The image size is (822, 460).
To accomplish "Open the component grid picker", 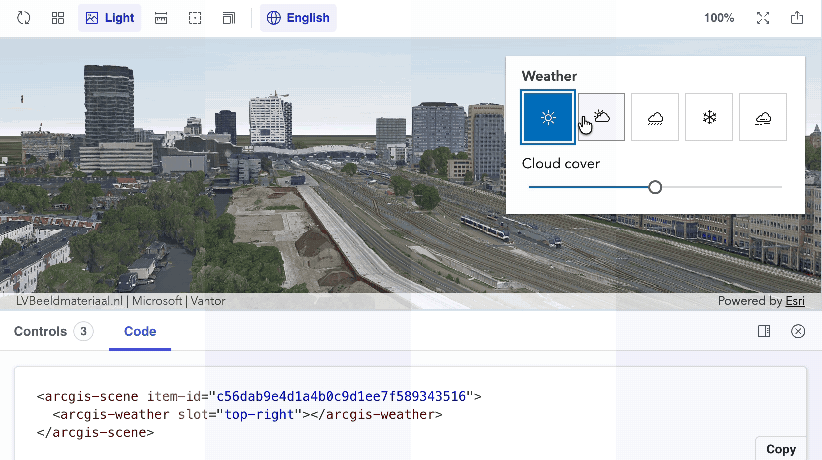I will tap(58, 18).
